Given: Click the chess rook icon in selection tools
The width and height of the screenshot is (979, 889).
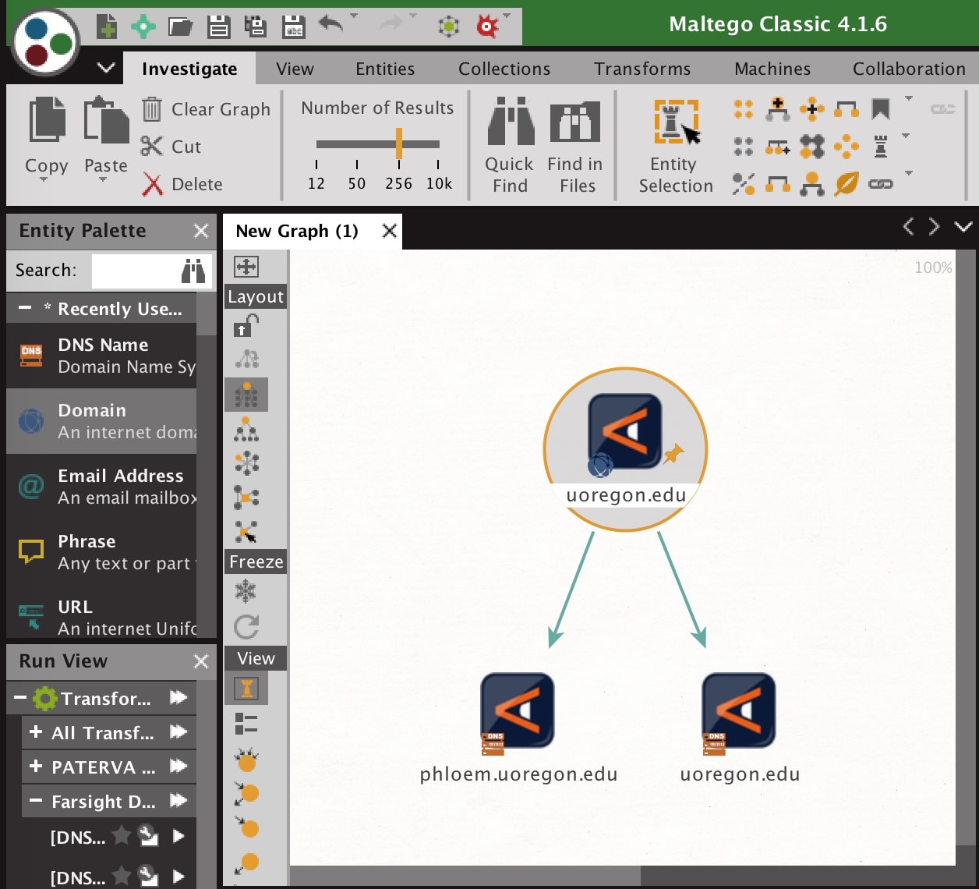Looking at the screenshot, I should click(x=881, y=147).
